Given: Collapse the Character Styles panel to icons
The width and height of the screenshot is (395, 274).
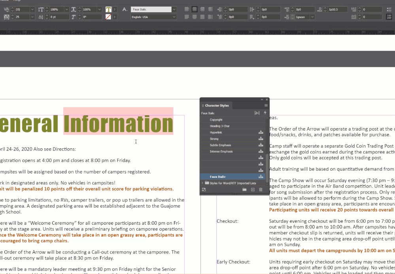Looking at the screenshot, I should (x=262, y=100).
